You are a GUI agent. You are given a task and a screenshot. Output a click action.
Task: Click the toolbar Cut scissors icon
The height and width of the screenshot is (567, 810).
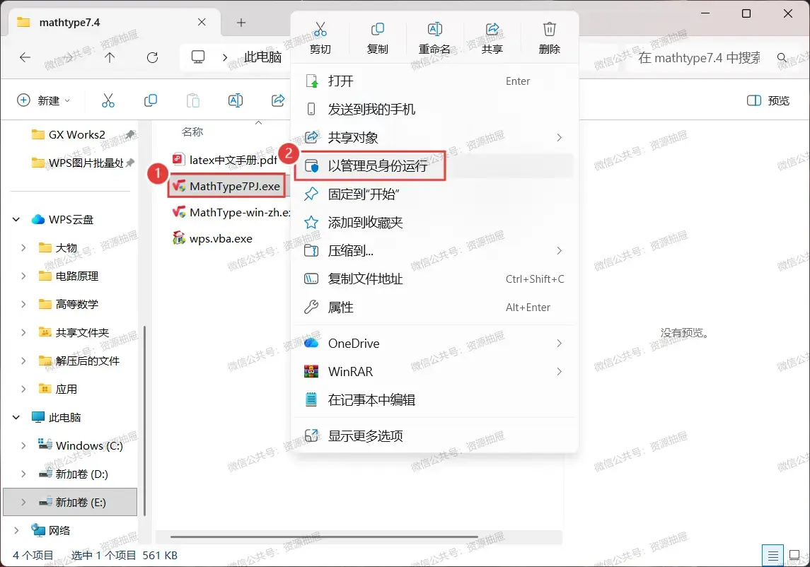click(x=108, y=100)
